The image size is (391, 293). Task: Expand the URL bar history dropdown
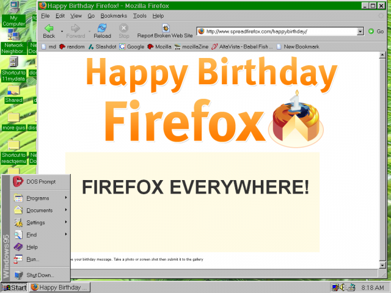(360, 31)
